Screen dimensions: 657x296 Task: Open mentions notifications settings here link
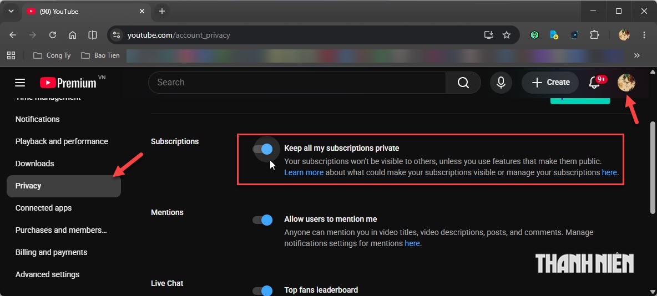pos(412,243)
